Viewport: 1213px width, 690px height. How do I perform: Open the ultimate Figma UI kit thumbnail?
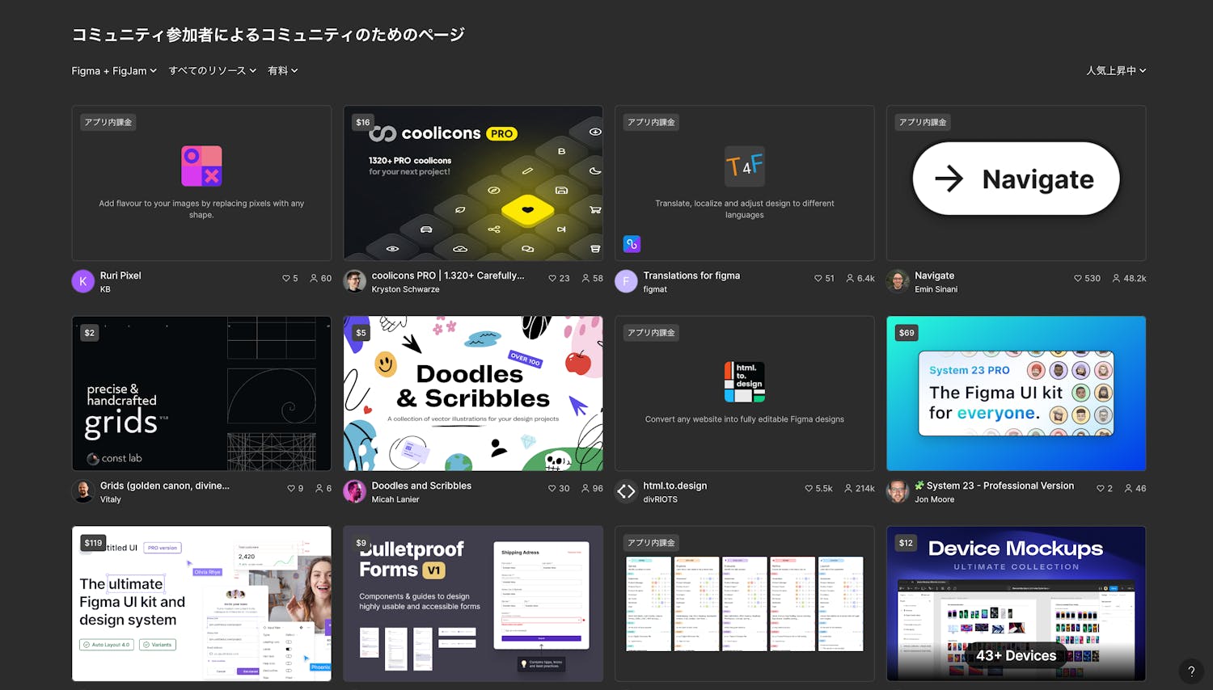201,604
